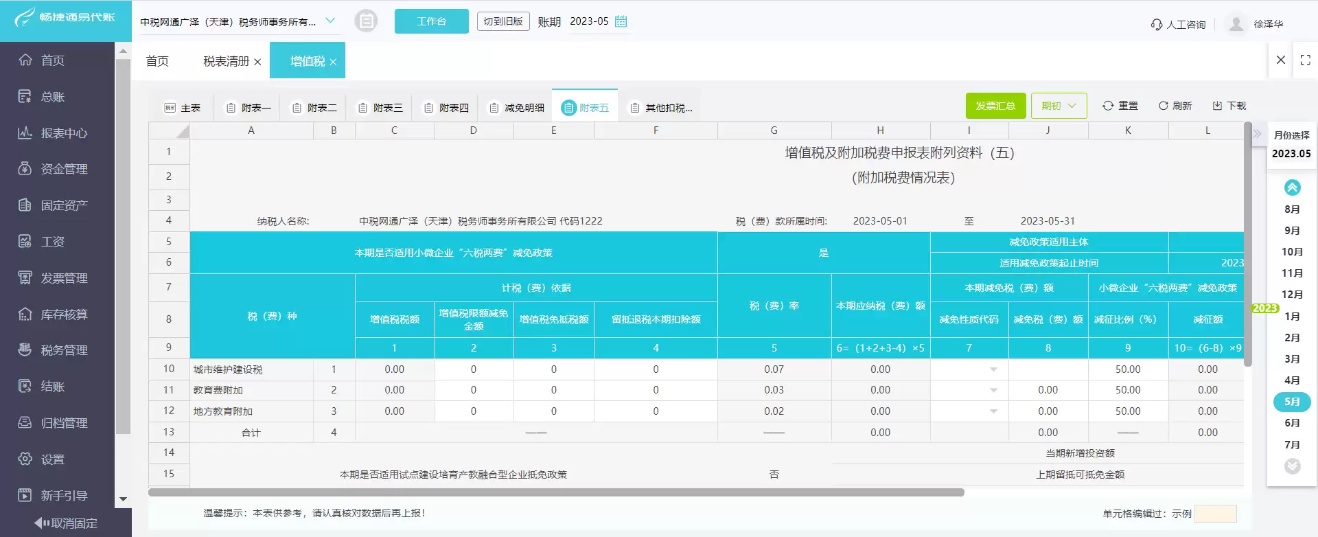1318x537 pixels.
Task: Click the 下载 download icon button
Action: (1229, 106)
